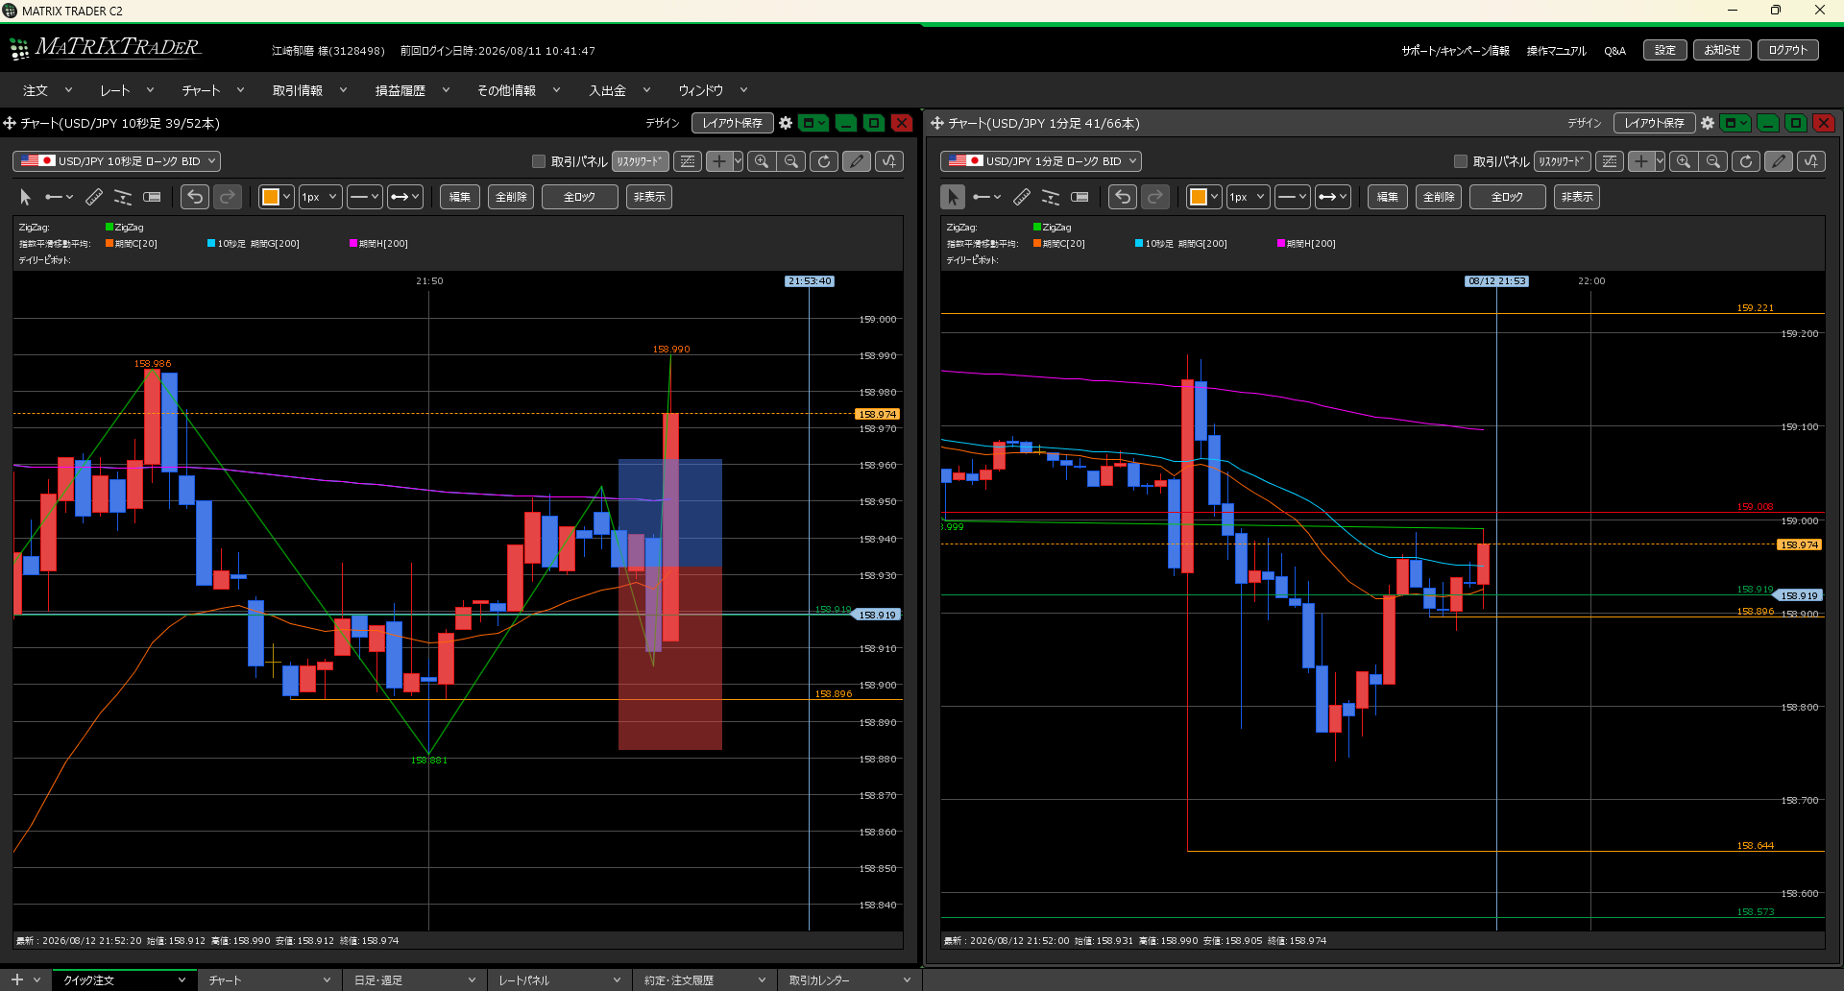Redo drawing in the 10秒足 chart

(228, 197)
